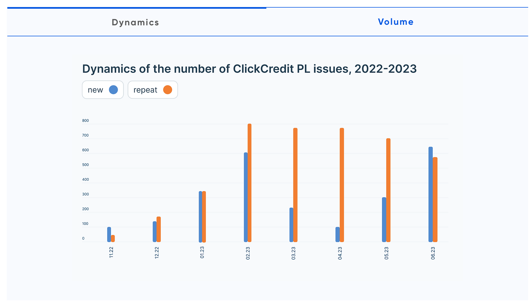The width and height of the screenshot is (531, 304).
Task: Click the blue new bar for 12.22
Action: [155, 232]
